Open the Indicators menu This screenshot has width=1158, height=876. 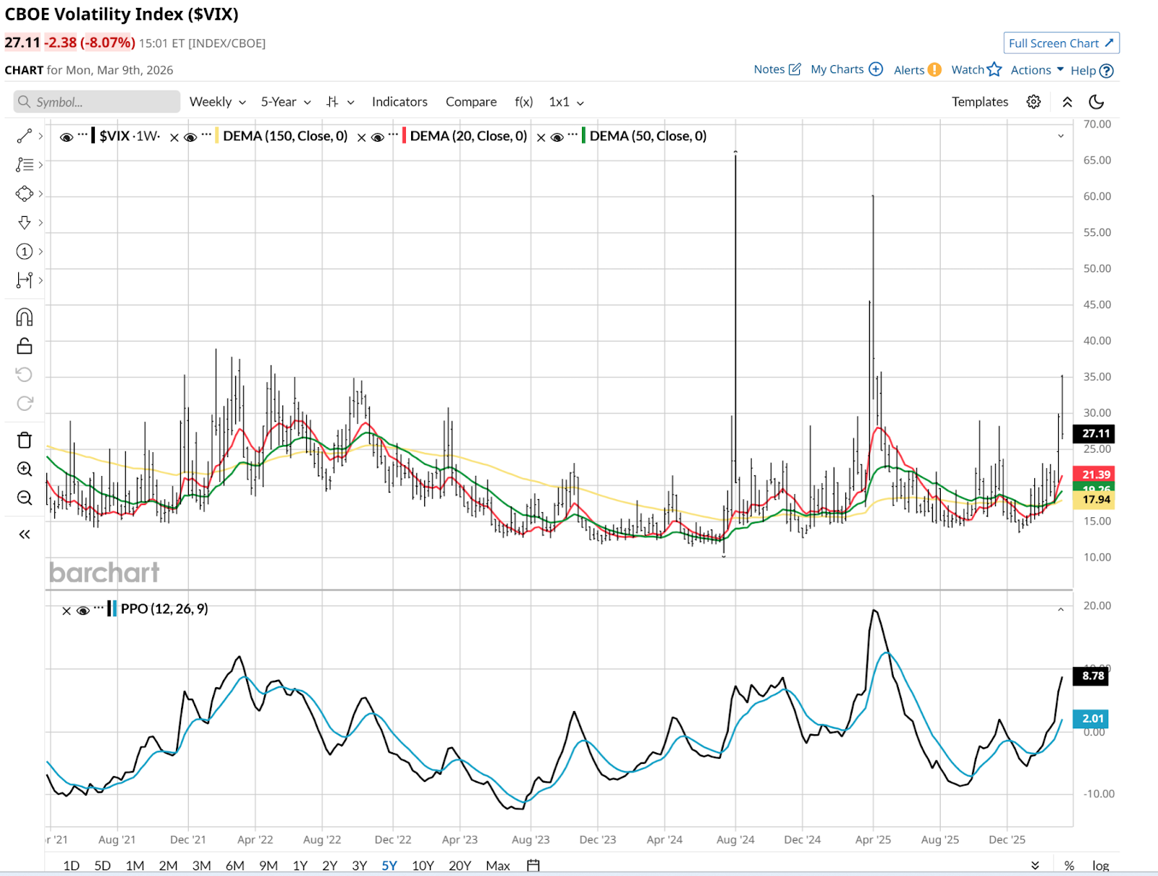tap(400, 102)
